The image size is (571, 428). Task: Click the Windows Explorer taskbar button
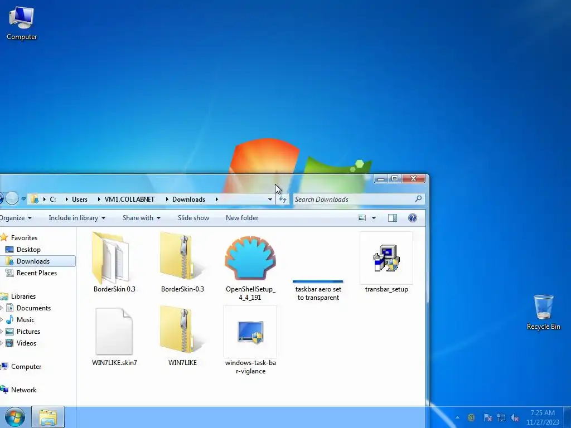tap(48, 417)
